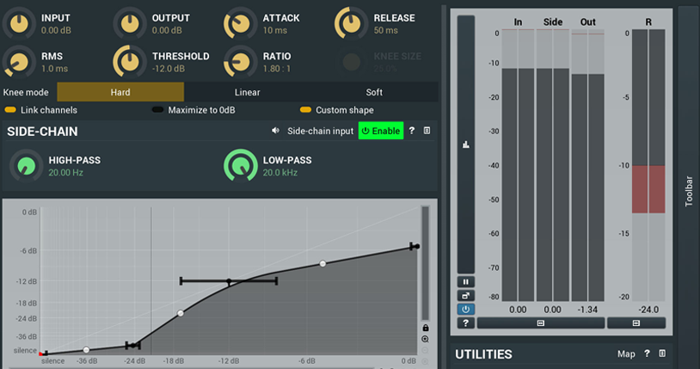Open the meters help question mark

pyautogui.click(x=465, y=323)
